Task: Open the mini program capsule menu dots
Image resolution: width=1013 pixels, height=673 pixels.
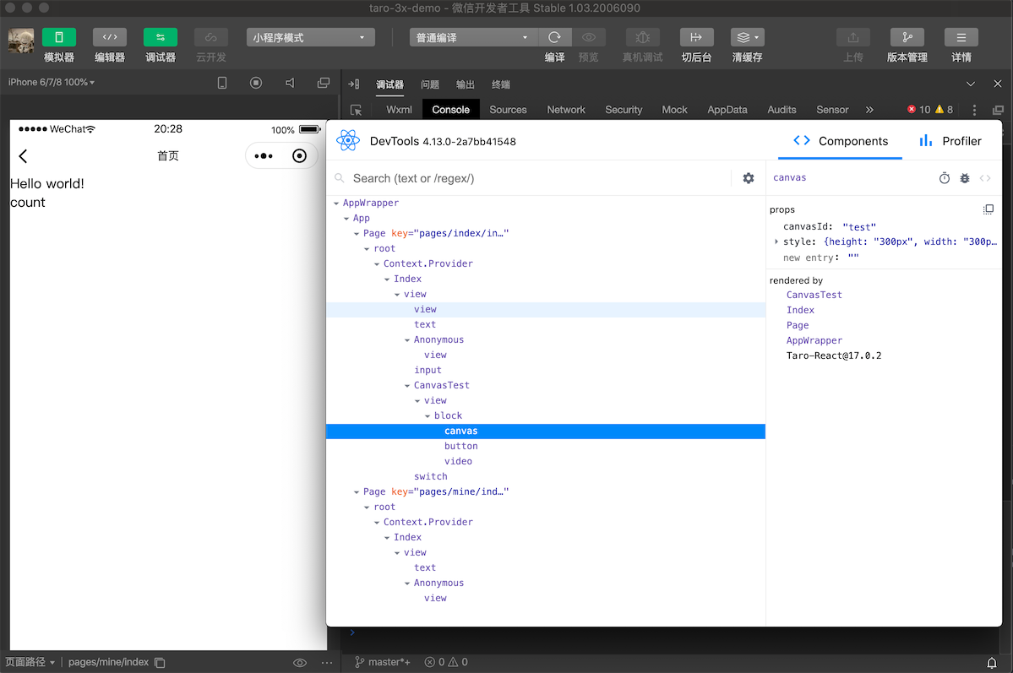Action: [264, 156]
